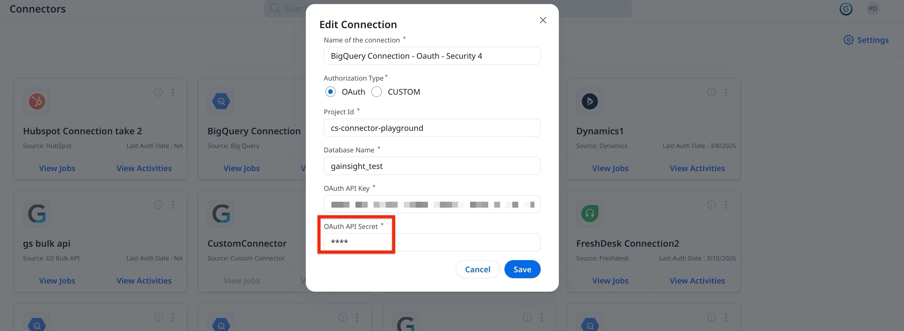Click the Dynamics1 connector logo icon
904x331 pixels.
coord(589,101)
